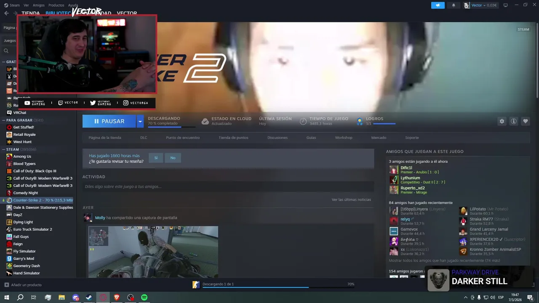
Task: Show game info icon
Action: coord(513,121)
